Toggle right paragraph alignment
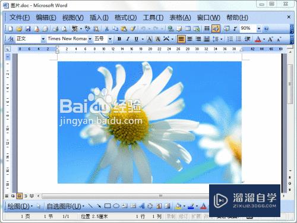Viewport: 297px width, 223px height. [198, 39]
